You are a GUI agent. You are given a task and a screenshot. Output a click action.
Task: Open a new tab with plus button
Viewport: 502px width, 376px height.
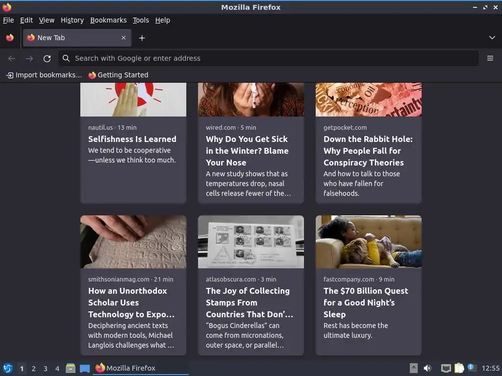pyautogui.click(x=142, y=38)
